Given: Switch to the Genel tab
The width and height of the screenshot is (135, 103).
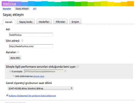Looking at the screenshot, I should click(9, 22).
